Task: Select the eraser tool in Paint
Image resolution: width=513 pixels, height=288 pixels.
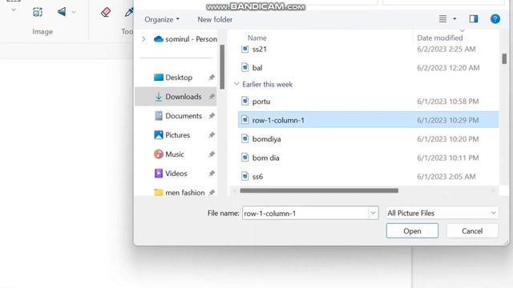Action: click(106, 13)
